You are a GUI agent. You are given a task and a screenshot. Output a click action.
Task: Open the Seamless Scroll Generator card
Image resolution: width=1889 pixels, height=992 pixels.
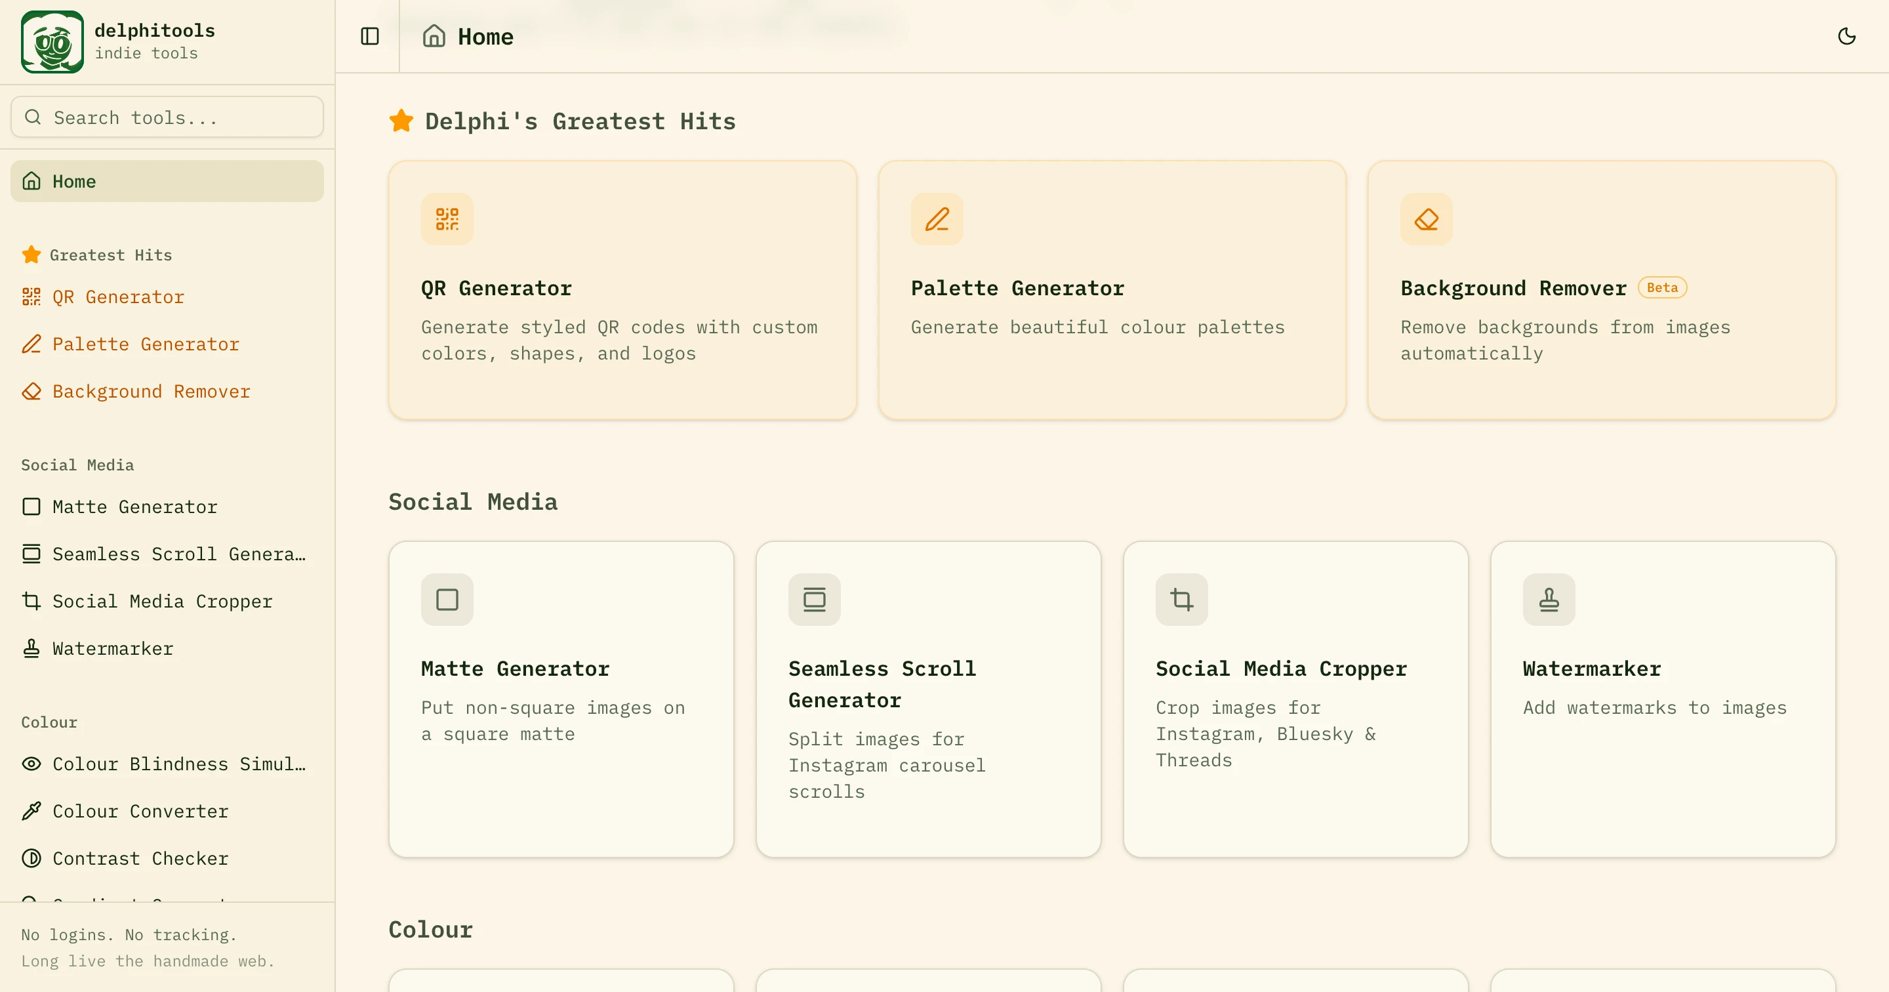tap(929, 699)
